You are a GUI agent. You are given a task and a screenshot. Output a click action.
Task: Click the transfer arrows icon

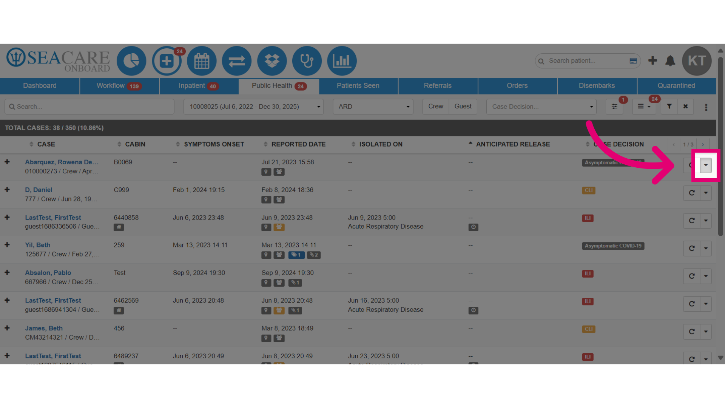tap(237, 61)
